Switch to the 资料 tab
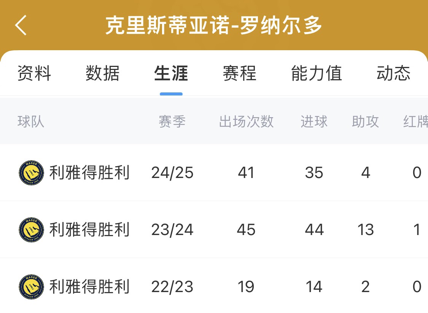Screen dimensions: 428x313 [x=34, y=73]
